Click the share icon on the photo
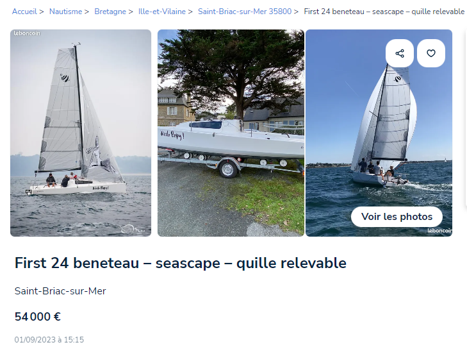This screenshot has height=354, width=467. (399, 53)
